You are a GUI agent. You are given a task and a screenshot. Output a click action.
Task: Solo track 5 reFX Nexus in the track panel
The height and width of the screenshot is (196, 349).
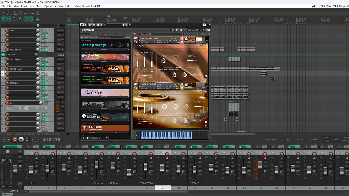(x=62, y=50)
